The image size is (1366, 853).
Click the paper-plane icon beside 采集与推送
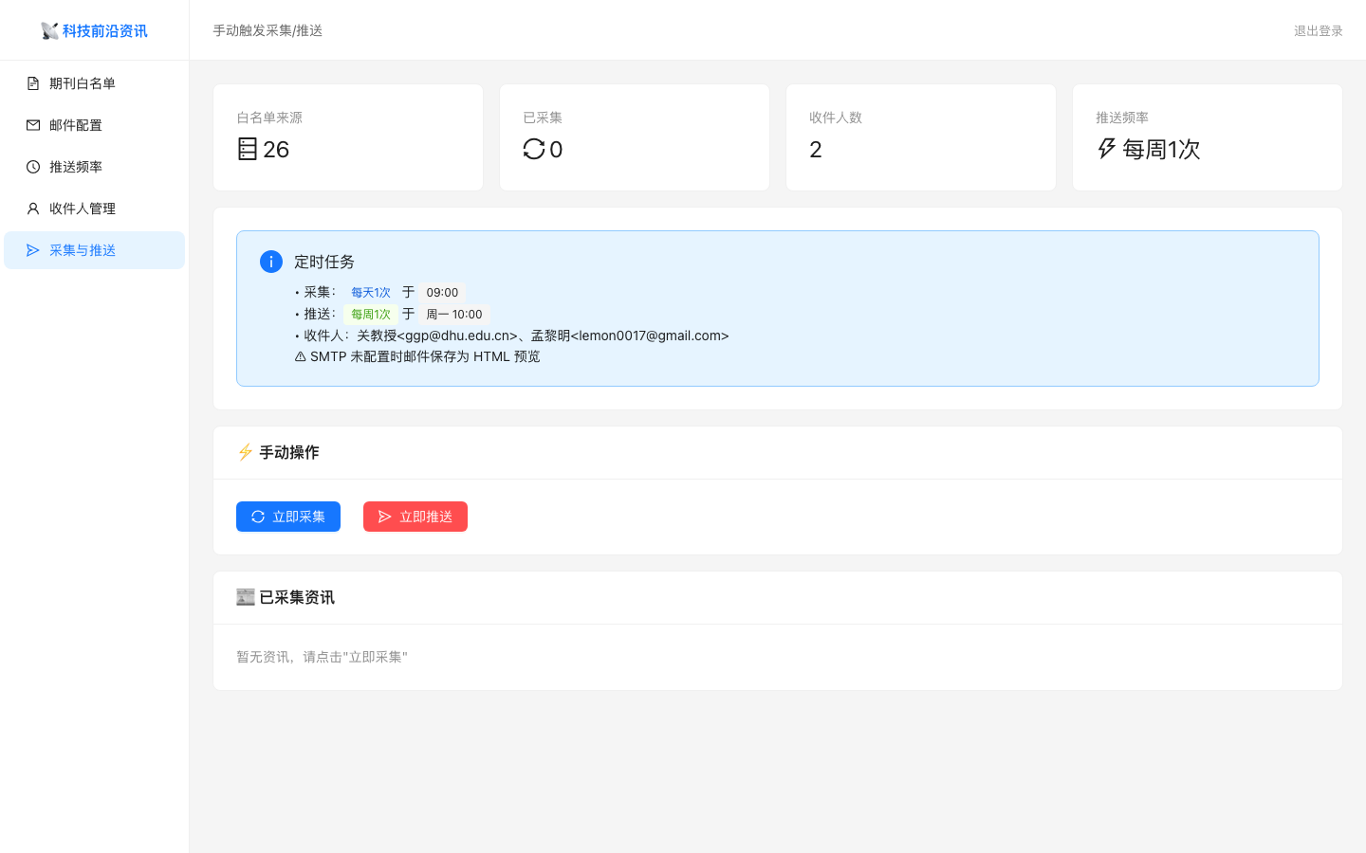point(33,250)
